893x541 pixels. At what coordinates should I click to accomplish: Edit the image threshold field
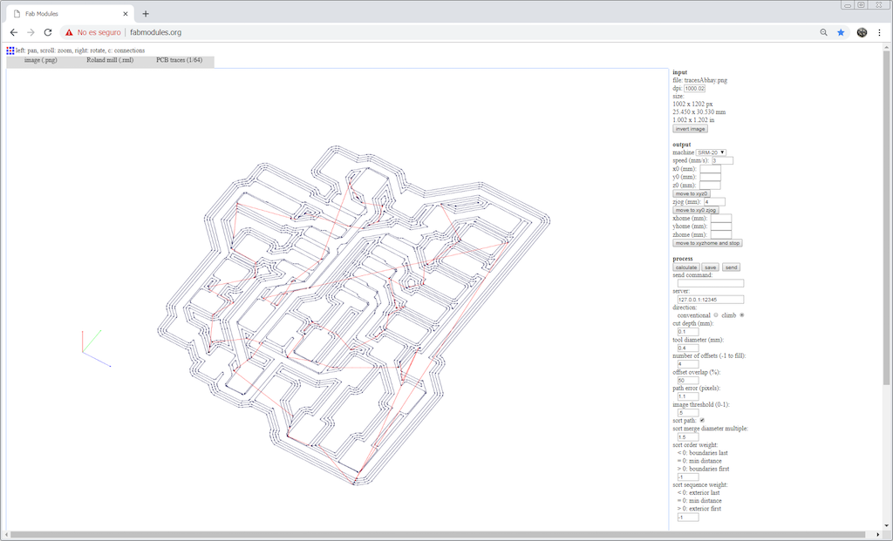pyautogui.click(x=688, y=412)
